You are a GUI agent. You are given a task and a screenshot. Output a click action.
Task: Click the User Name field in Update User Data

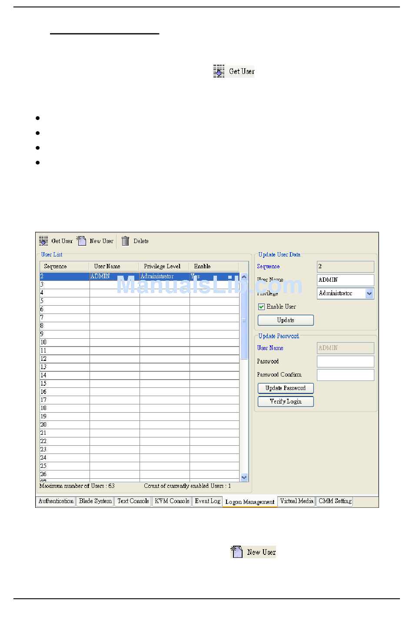[x=346, y=280]
